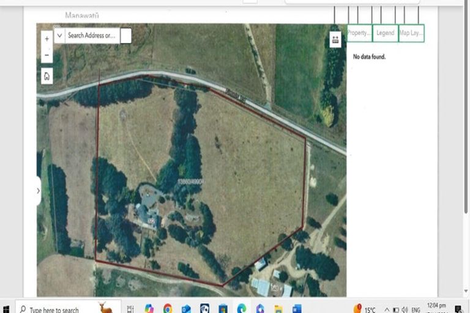
Task: Expand the search source dropdown arrow
Action: tap(59, 35)
